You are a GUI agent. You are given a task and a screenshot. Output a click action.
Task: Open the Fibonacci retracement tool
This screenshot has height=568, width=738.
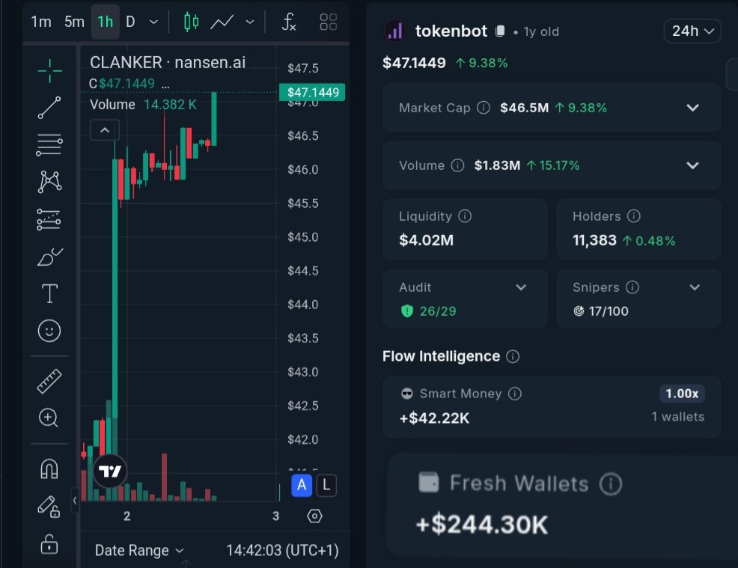[49, 144]
